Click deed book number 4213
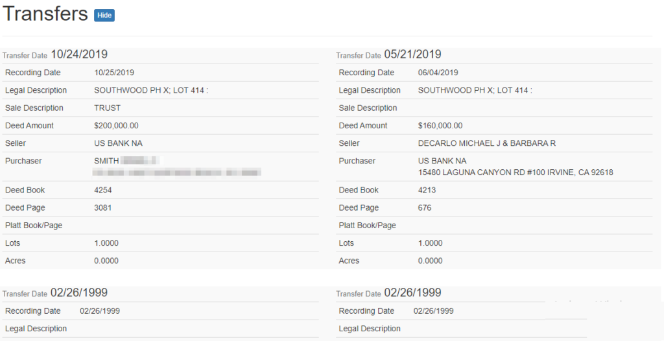The width and height of the screenshot is (664, 341). [x=427, y=191]
